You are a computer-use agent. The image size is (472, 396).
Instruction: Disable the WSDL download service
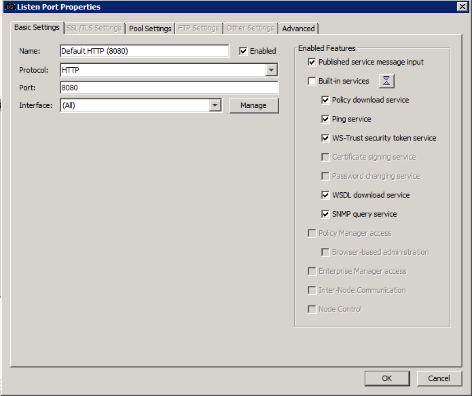coord(325,195)
